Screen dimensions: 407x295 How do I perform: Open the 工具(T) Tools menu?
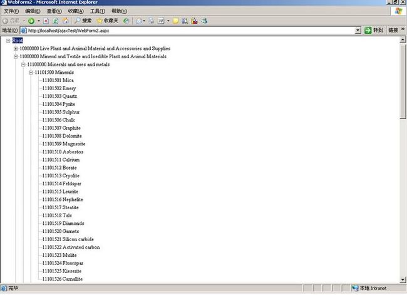click(x=97, y=11)
